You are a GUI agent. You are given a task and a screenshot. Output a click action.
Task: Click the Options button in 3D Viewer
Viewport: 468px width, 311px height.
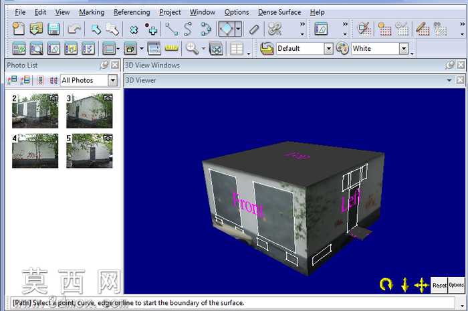click(x=457, y=286)
